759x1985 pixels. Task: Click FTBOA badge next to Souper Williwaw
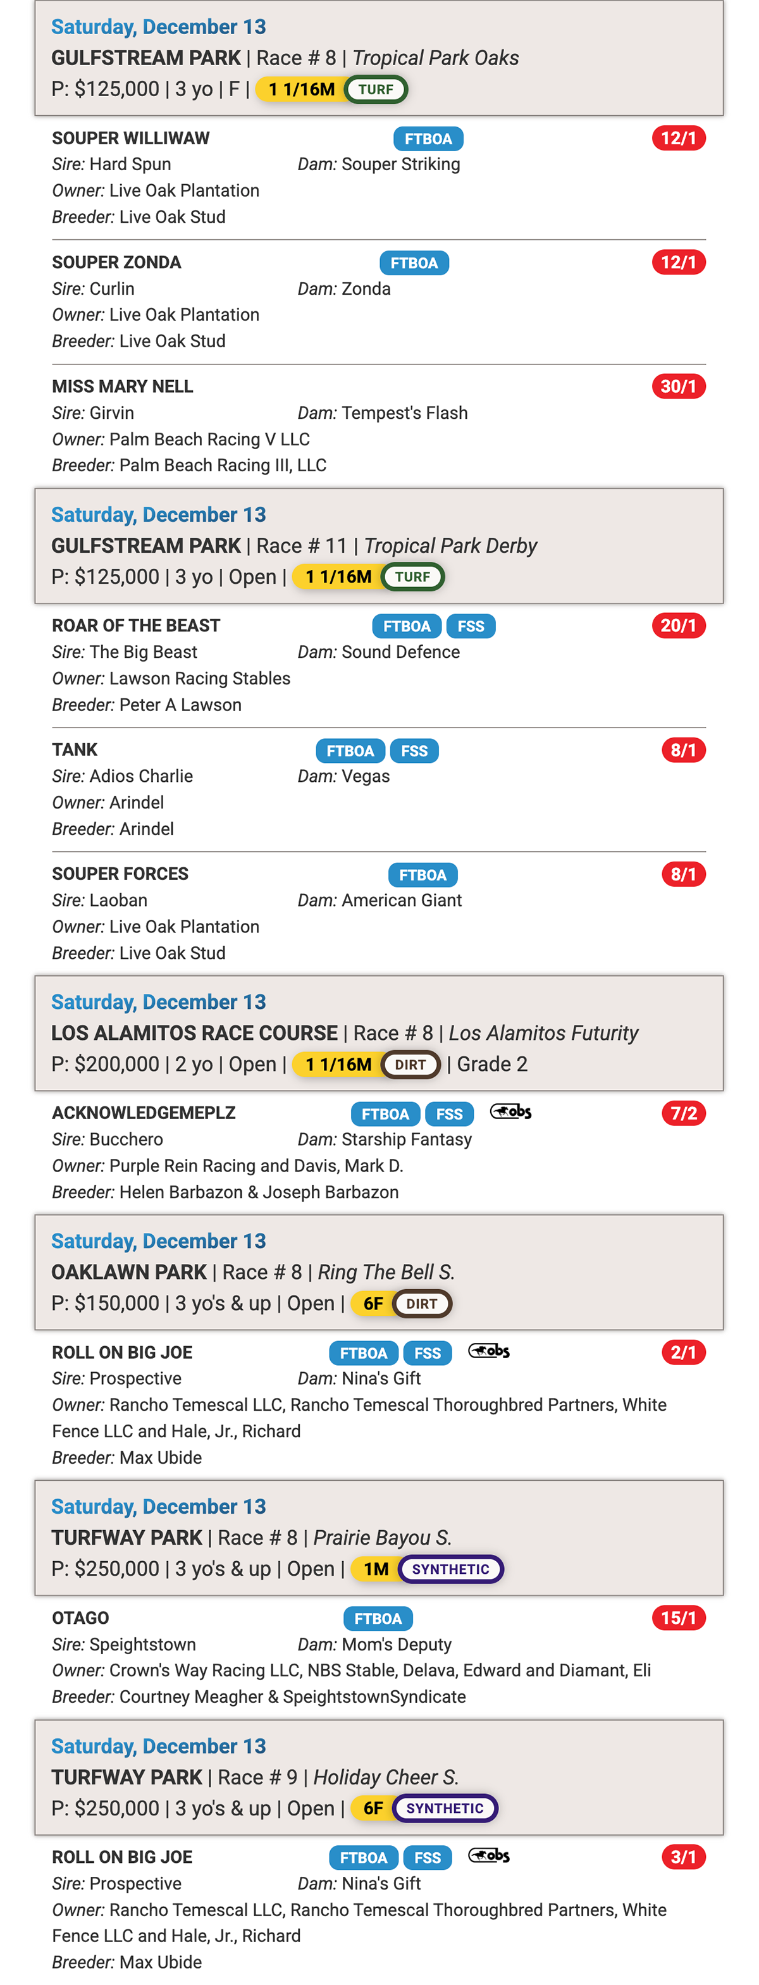[x=428, y=139]
